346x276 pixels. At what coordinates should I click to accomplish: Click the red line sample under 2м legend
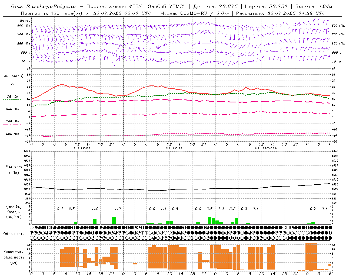(12, 87)
